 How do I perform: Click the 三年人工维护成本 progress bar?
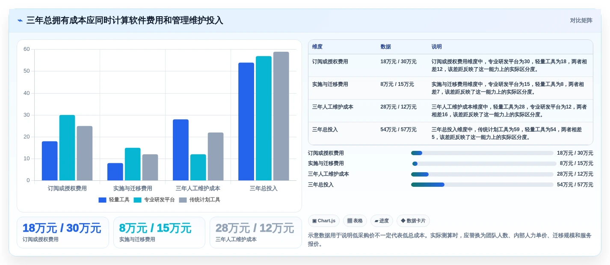(x=482, y=174)
